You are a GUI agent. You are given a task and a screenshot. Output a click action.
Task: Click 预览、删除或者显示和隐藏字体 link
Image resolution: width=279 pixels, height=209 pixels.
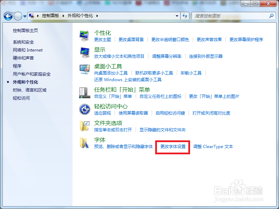pos(123,147)
